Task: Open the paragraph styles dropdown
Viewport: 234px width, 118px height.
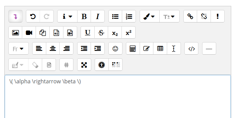Action: click(67, 16)
